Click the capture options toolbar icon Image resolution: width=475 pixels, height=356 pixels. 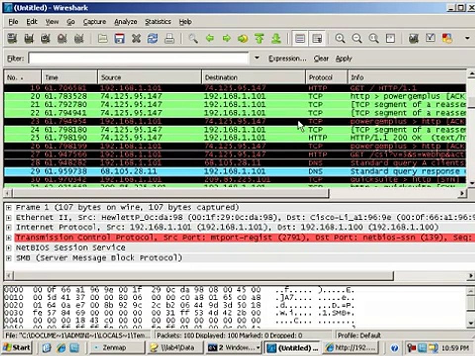click(29, 39)
